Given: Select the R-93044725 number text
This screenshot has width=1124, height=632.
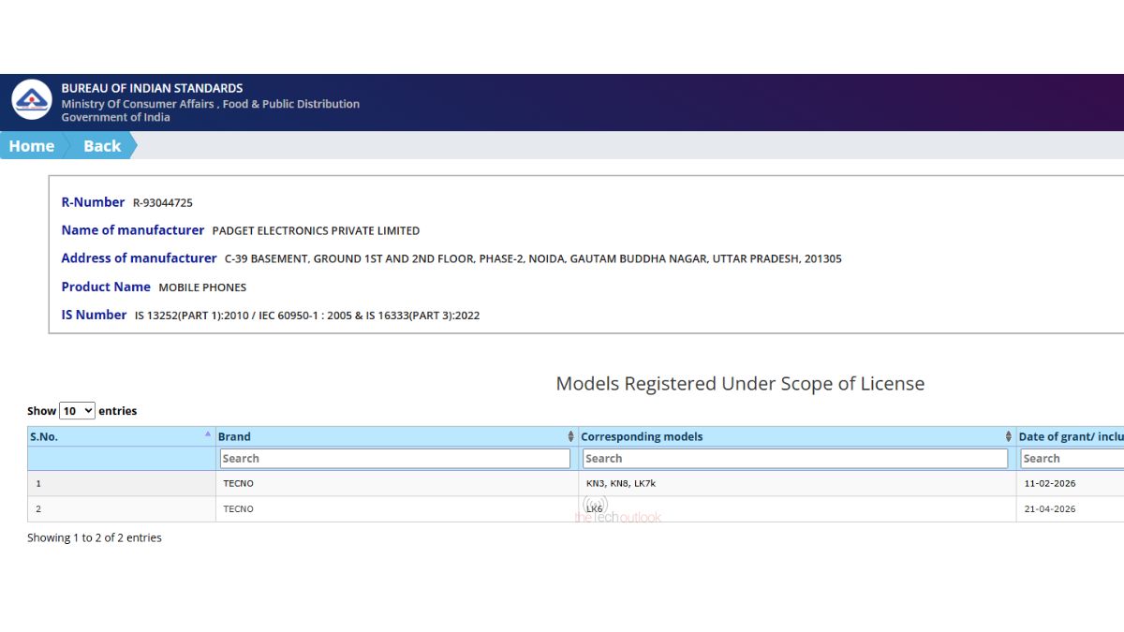Looking at the screenshot, I should point(163,203).
